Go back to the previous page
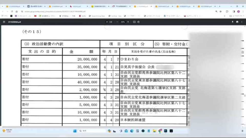246x138 pixels. tap(3, 11)
